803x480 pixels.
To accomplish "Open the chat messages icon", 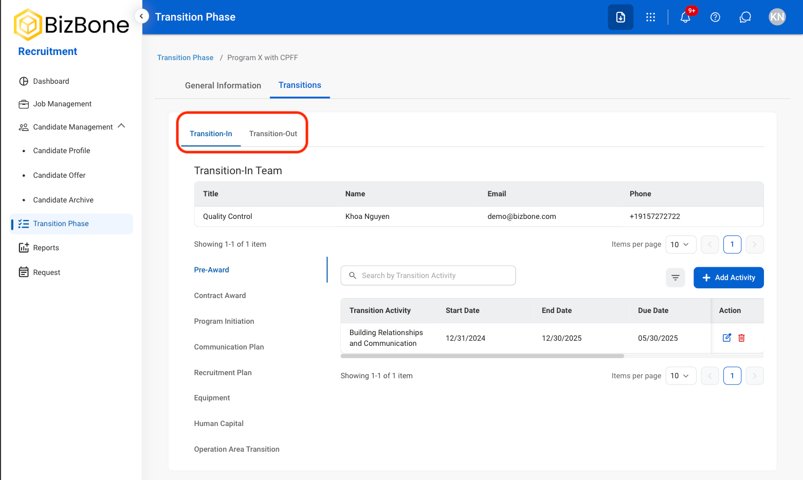I will 745,17.
